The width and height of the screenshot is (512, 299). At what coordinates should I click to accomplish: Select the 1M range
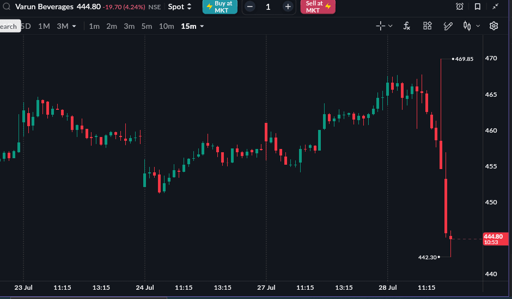tap(44, 26)
